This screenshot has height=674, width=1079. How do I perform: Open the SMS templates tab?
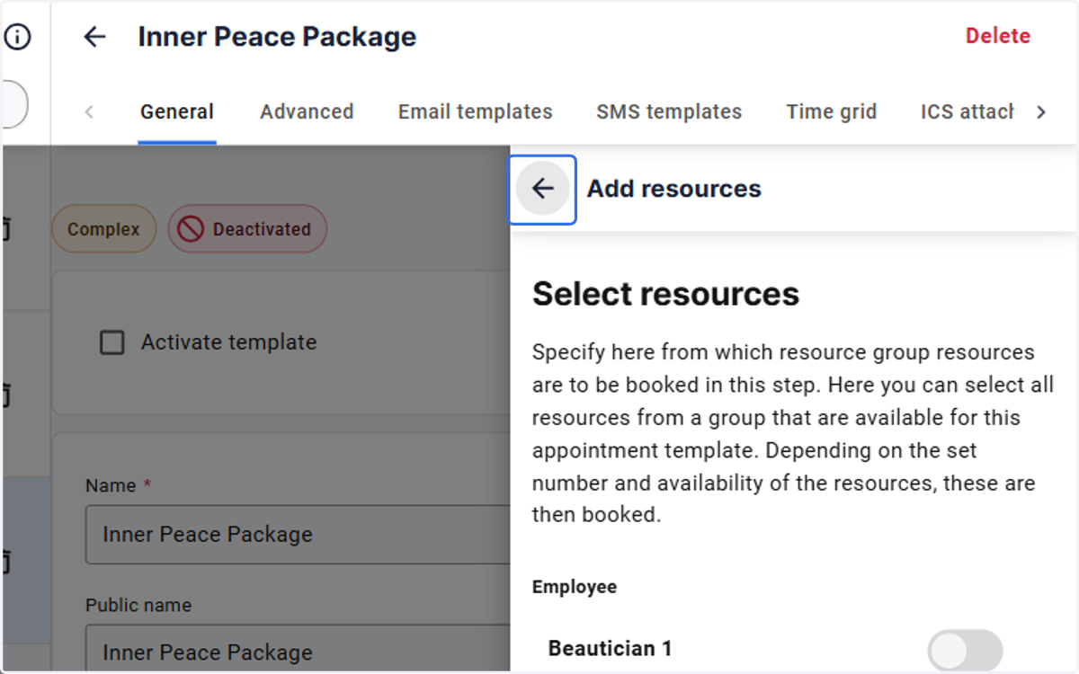669,112
